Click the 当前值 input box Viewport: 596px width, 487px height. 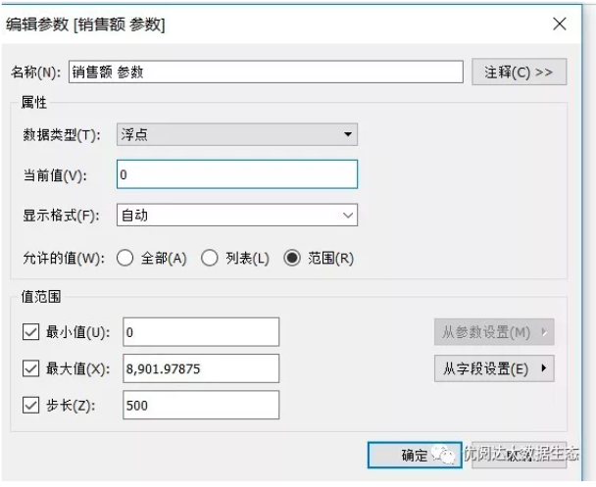point(237,174)
